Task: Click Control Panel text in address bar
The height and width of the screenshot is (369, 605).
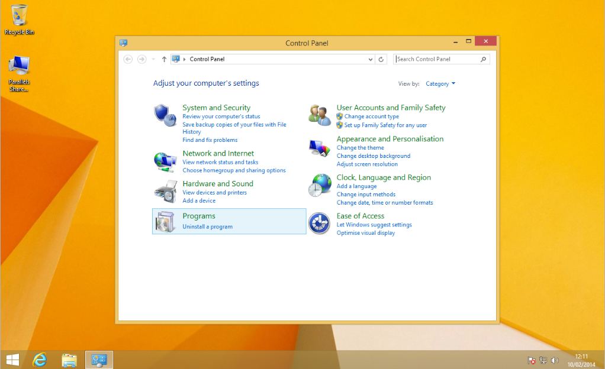Action: [x=207, y=59]
